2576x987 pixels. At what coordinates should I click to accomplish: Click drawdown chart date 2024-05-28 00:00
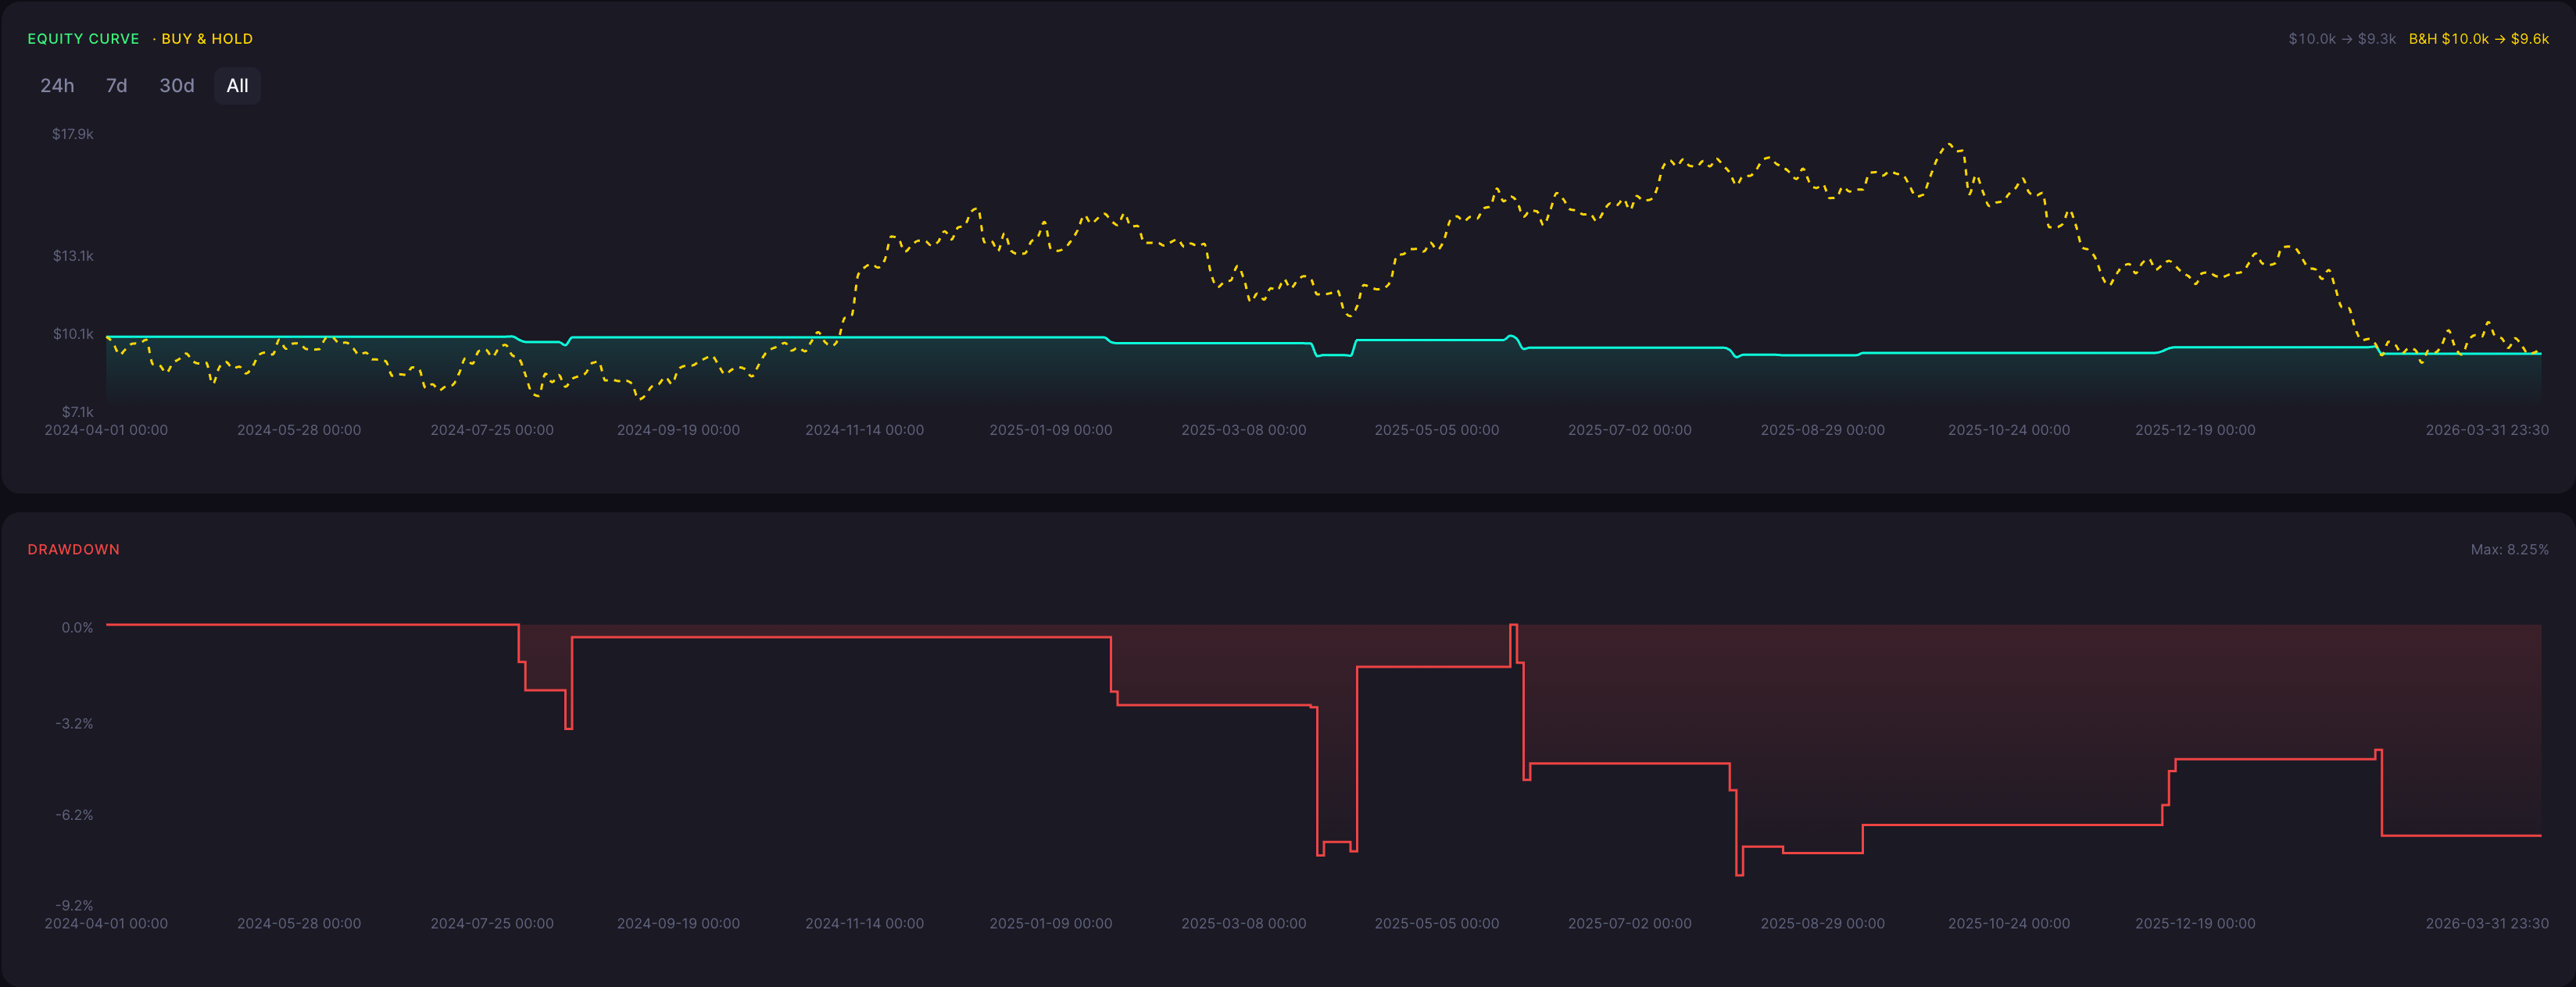pos(299,924)
